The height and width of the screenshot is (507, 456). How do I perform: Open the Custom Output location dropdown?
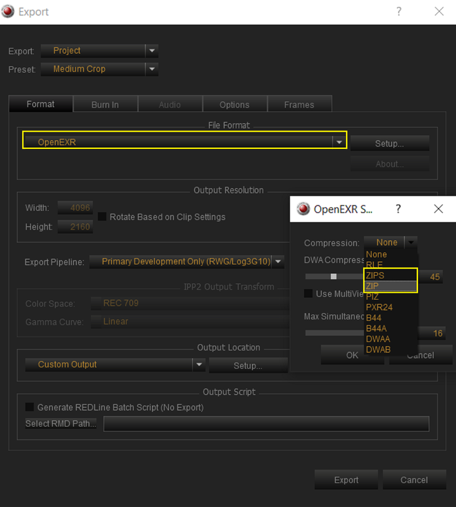tap(115, 365)
